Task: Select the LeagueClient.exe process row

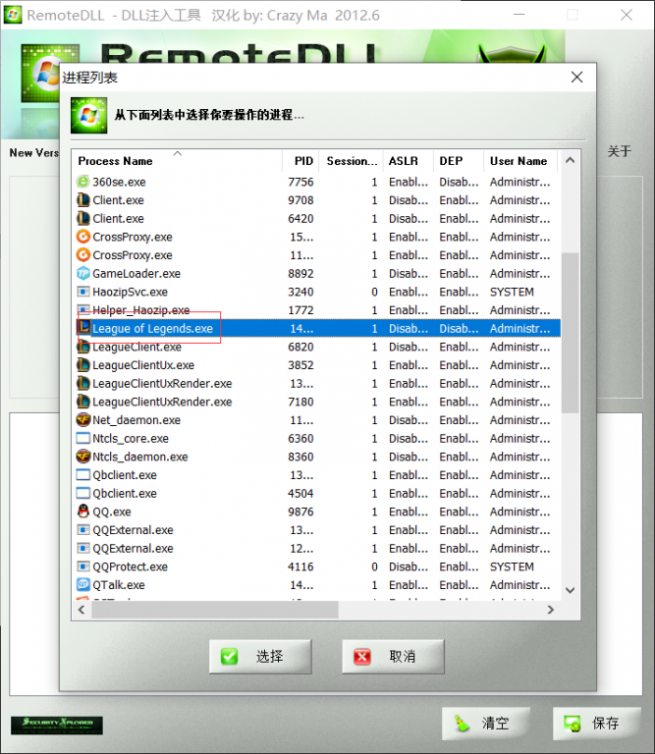Action: [x=316, y=347]
